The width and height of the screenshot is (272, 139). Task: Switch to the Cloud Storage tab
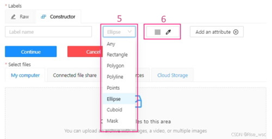172,75
